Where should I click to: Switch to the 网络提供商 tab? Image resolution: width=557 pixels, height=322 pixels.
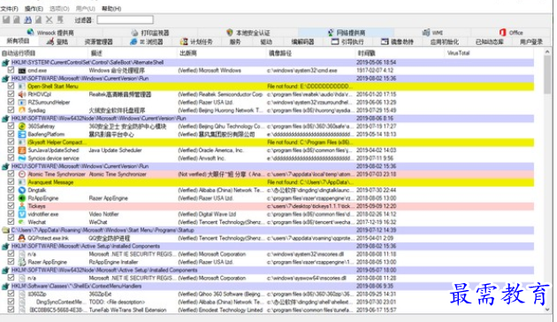pos(346,33)
